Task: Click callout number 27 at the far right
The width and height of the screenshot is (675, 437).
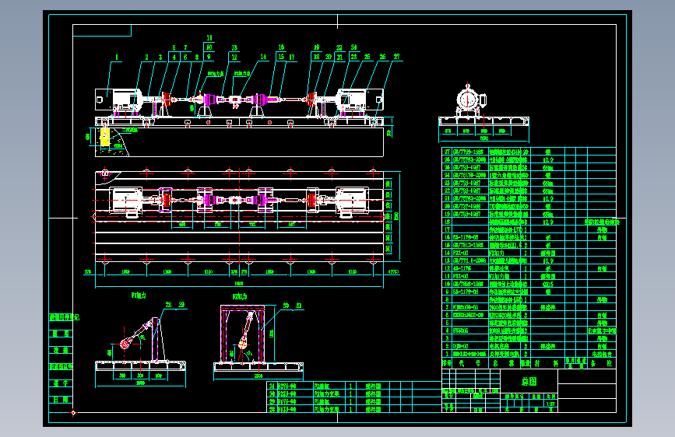Action: tap(397, 56)
